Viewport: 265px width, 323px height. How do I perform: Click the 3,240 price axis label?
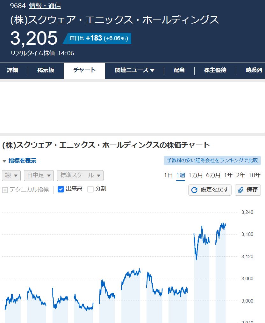[247, 212]
